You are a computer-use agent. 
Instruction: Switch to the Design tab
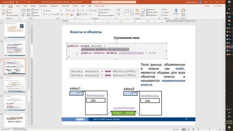pyautogui.click(x=33, y=6)
